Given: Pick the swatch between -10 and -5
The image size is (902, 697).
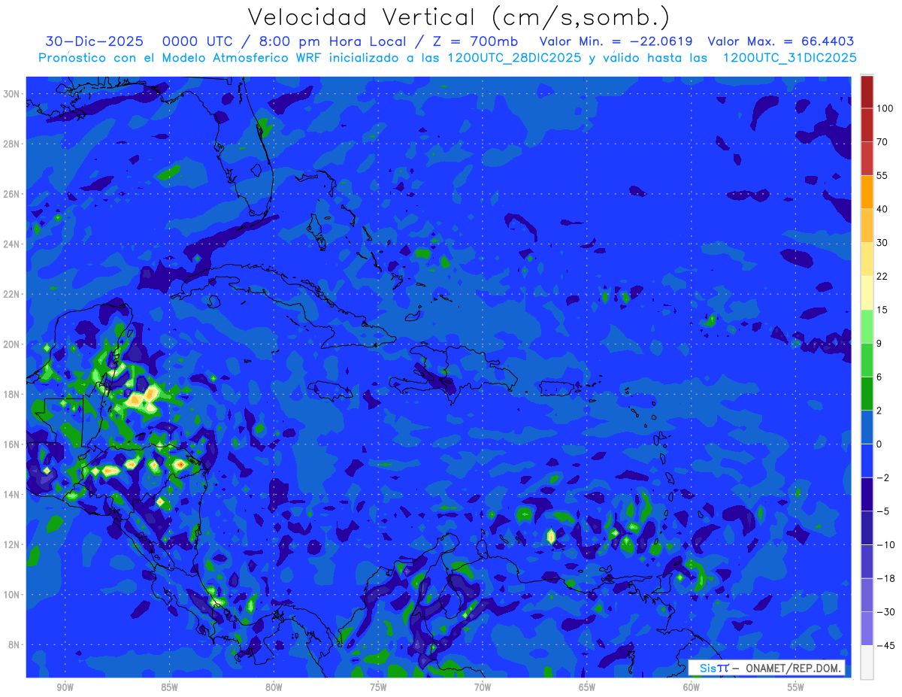Looking at the screenshot, I should click(x=867, y=526).
